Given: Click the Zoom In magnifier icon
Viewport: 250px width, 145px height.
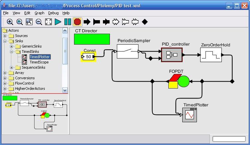Looking at the screenshot, I should [x=10, y=22].
